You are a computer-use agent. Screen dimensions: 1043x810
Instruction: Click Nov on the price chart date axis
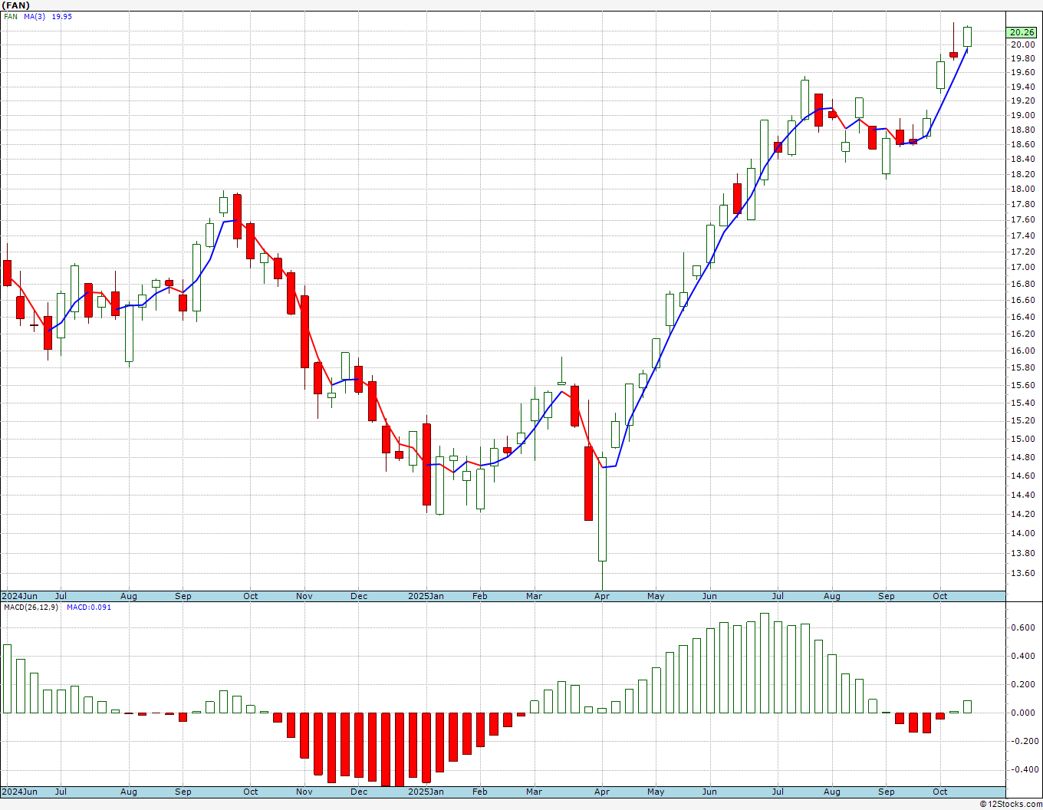click(304, 596)
